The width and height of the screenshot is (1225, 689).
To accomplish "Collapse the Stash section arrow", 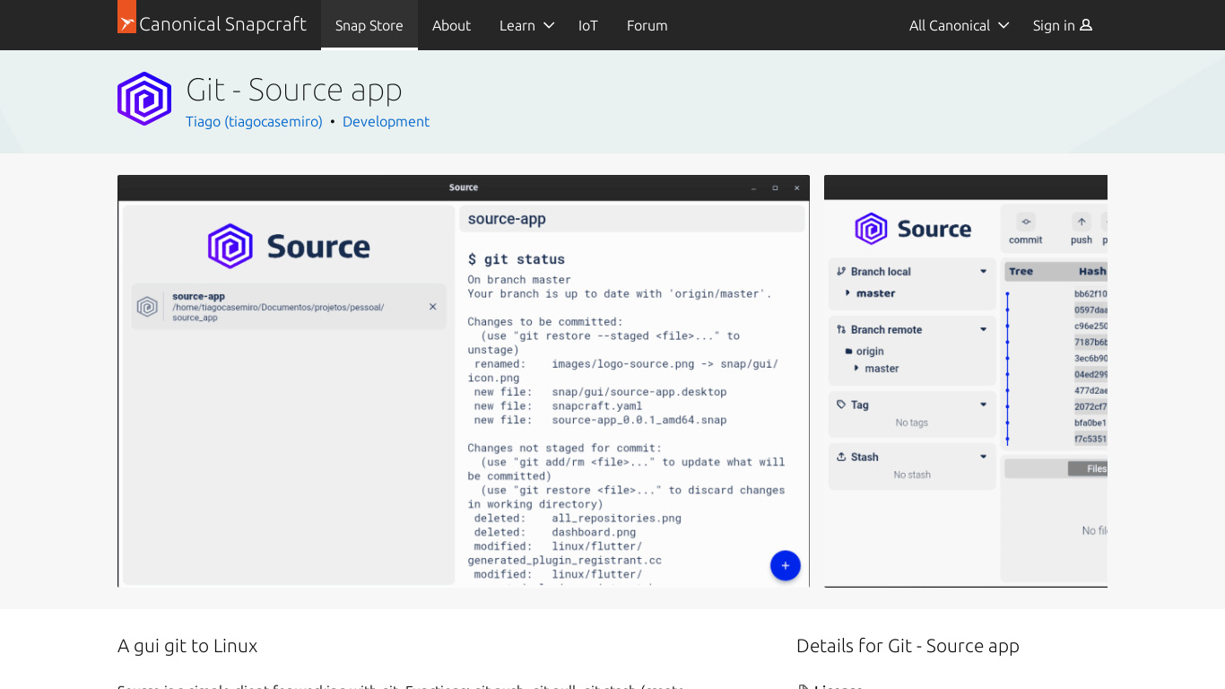I will tap(984, 458).
